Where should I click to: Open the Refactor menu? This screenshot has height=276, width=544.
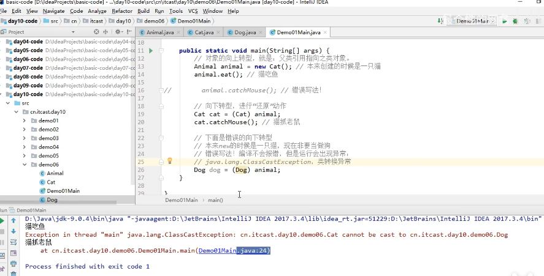click(x=122, y=11)
